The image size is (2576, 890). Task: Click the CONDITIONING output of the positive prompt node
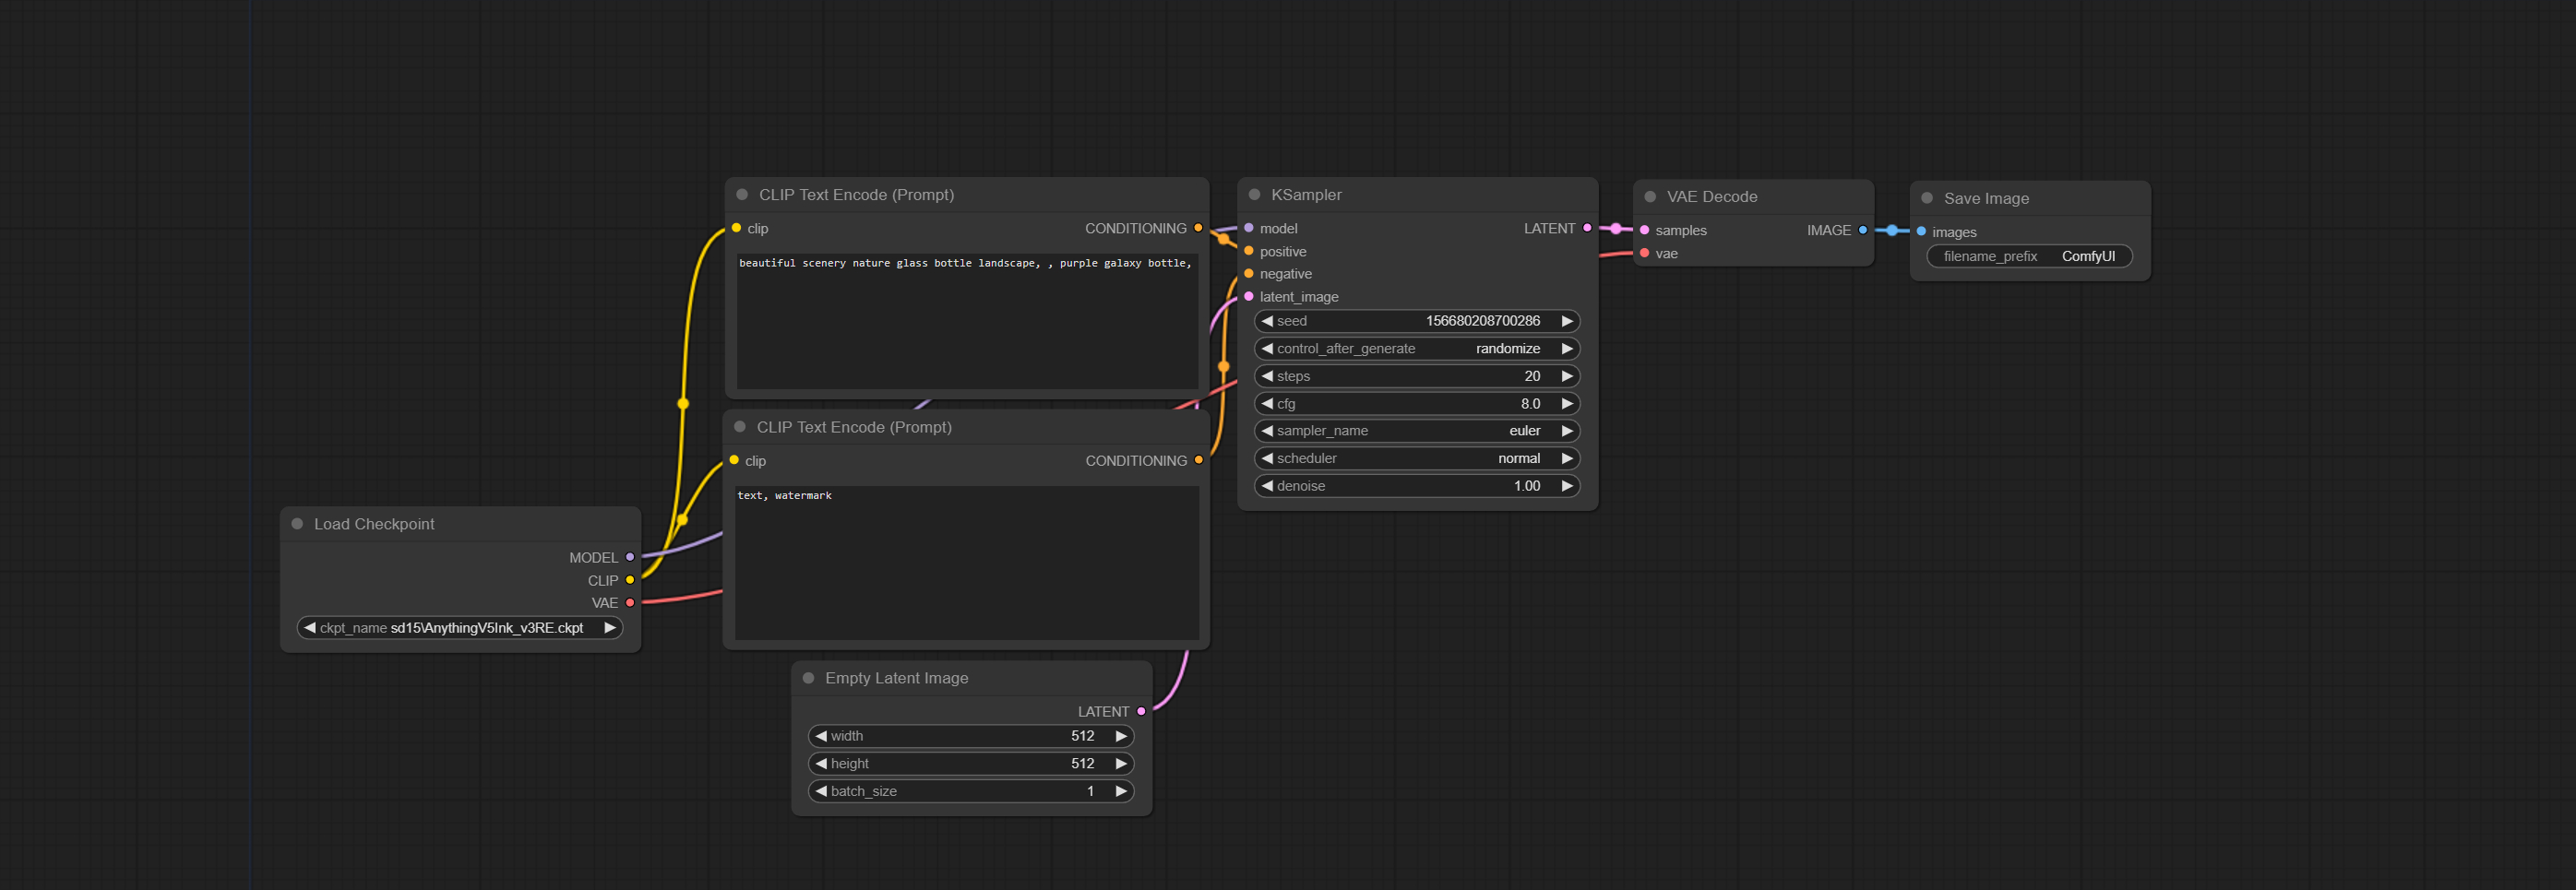click(x=1198, y=228)
